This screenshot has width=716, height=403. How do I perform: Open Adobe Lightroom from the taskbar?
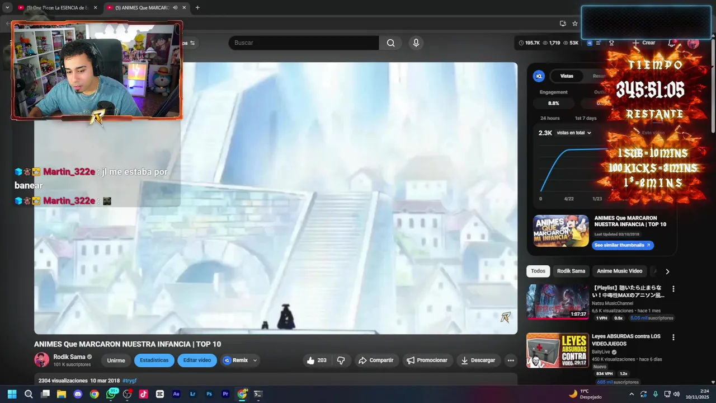coord(192,394)
